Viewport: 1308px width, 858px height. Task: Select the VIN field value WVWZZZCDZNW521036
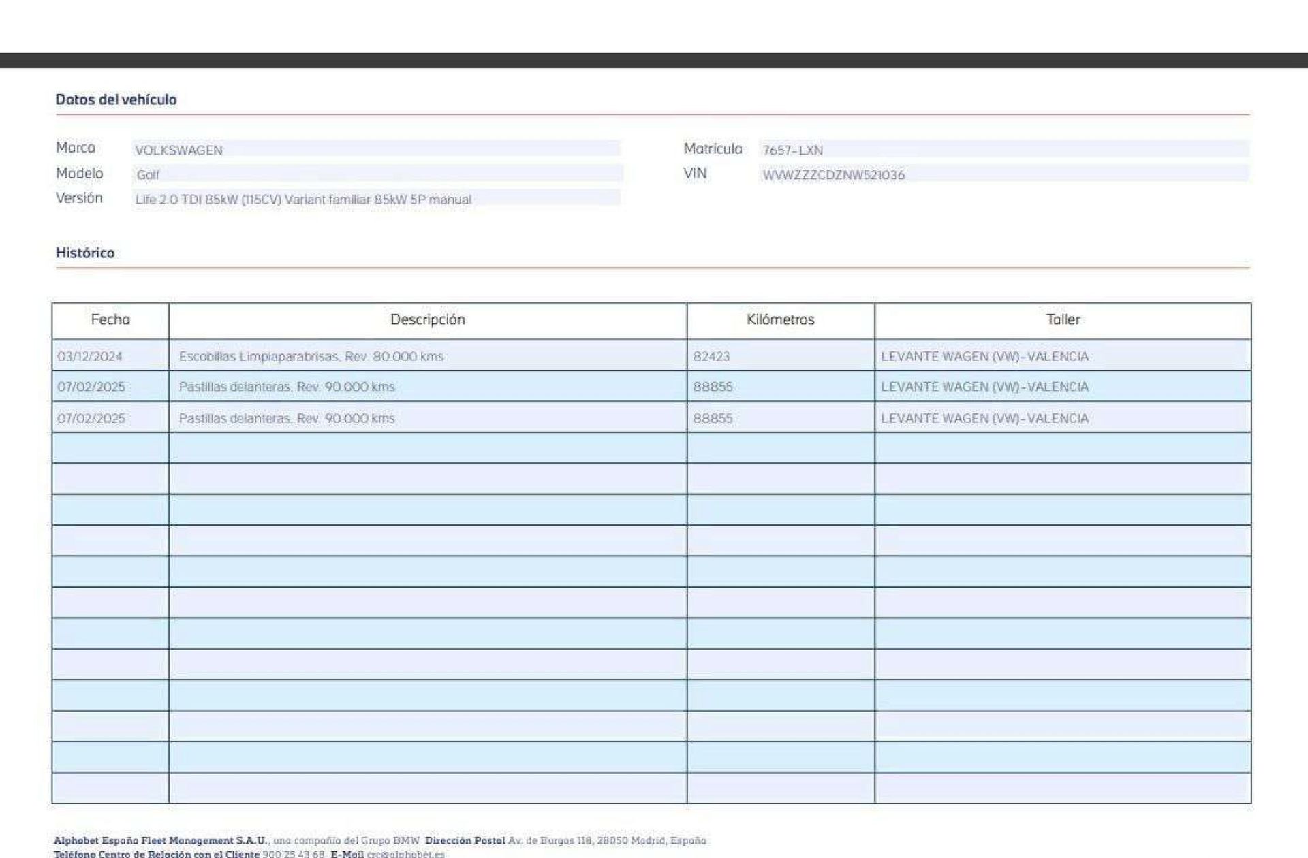pos(1004,174)
